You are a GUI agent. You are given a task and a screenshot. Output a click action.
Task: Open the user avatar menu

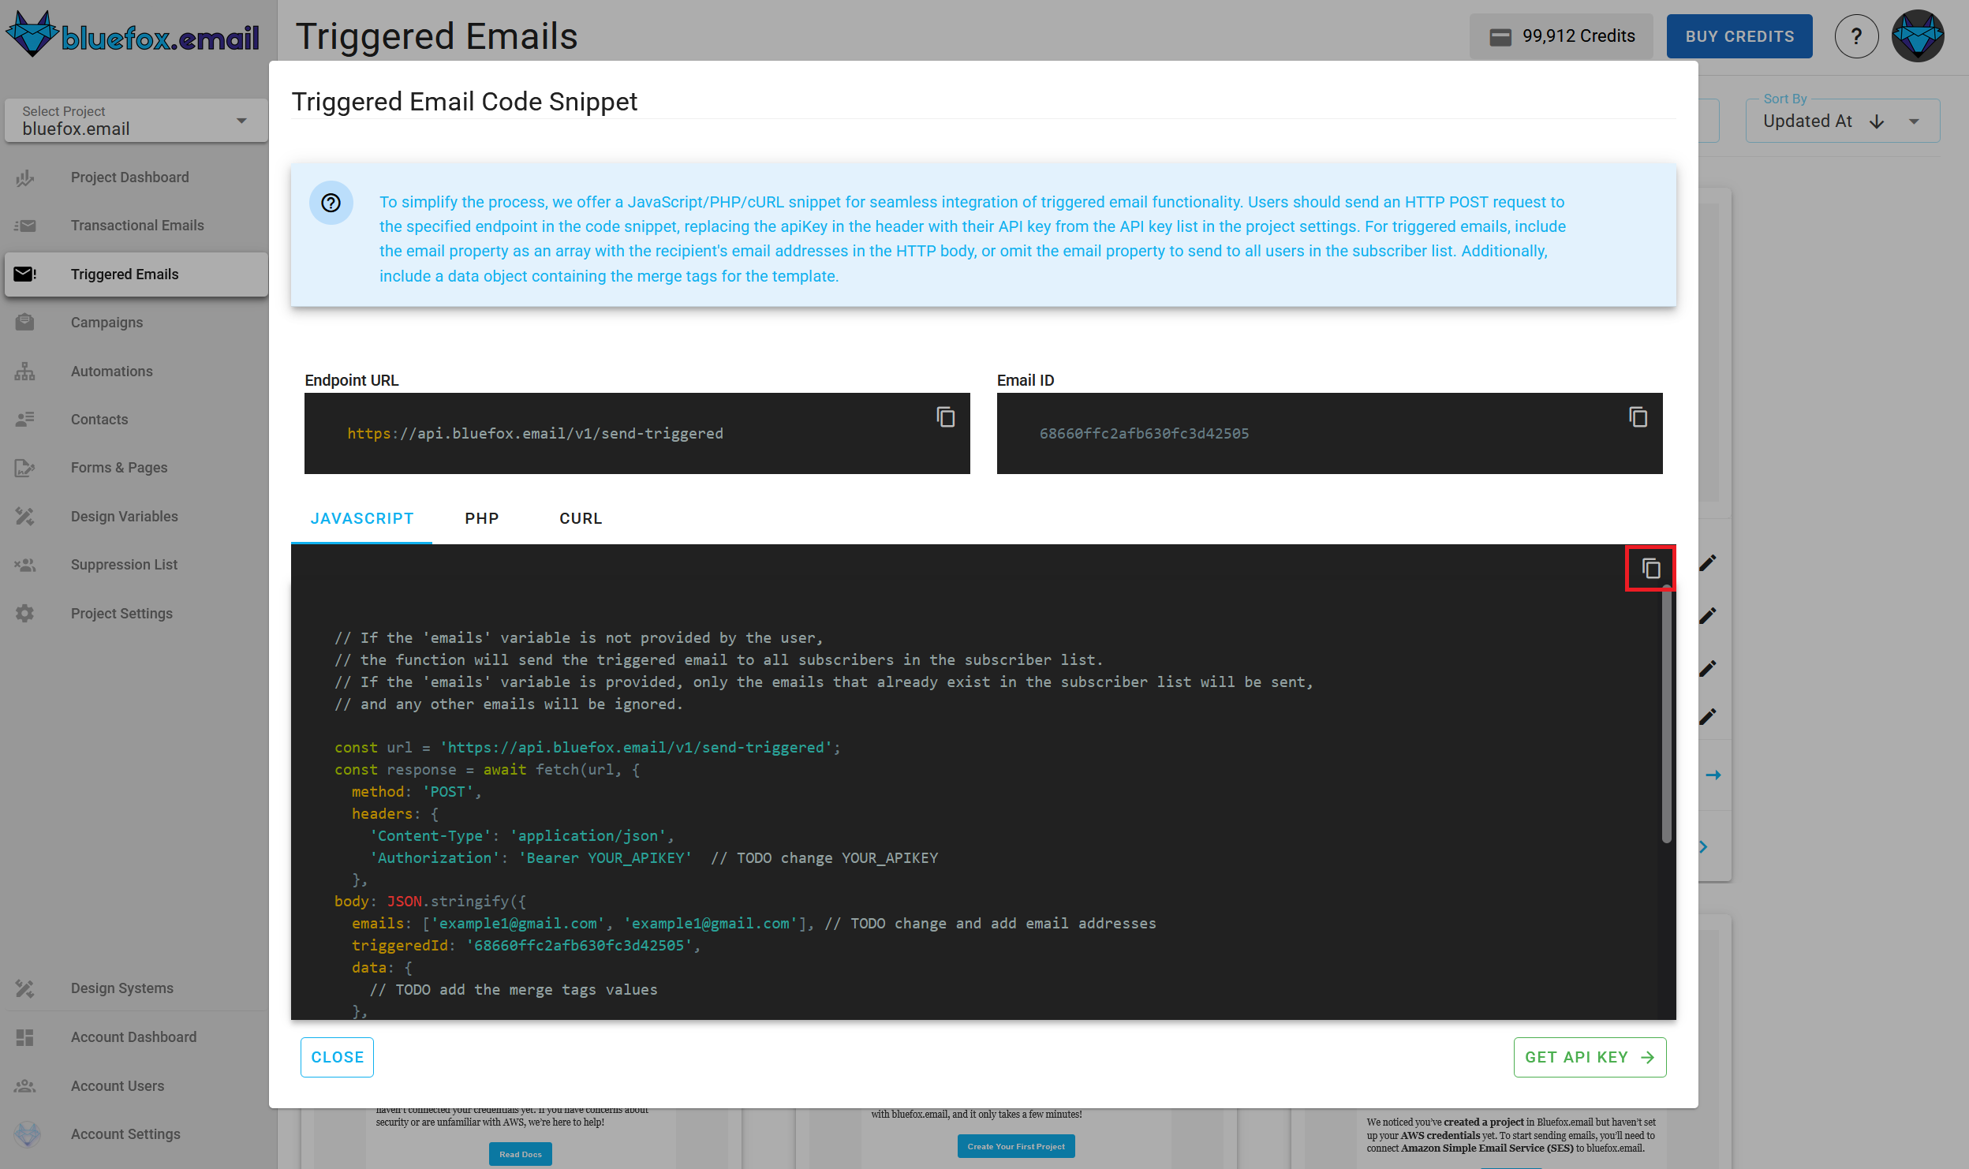coord(1918,36)
